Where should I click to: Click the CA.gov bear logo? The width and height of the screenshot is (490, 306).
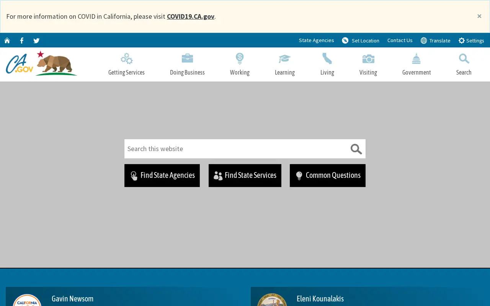coord(41,63)
